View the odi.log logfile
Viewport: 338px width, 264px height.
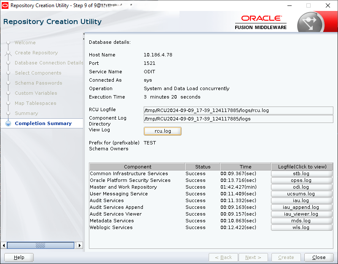301,187
